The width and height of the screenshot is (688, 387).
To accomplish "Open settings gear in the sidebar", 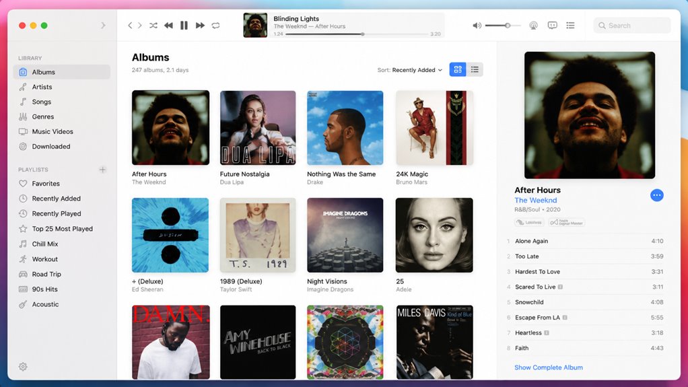I will [23, 366].
